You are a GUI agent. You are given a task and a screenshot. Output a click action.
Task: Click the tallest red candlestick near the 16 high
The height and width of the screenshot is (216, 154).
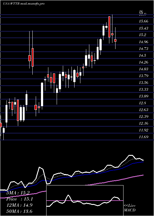(109, 27)
